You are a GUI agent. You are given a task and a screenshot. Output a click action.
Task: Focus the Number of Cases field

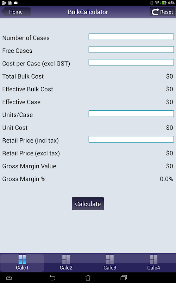click(x=131, y=37)
